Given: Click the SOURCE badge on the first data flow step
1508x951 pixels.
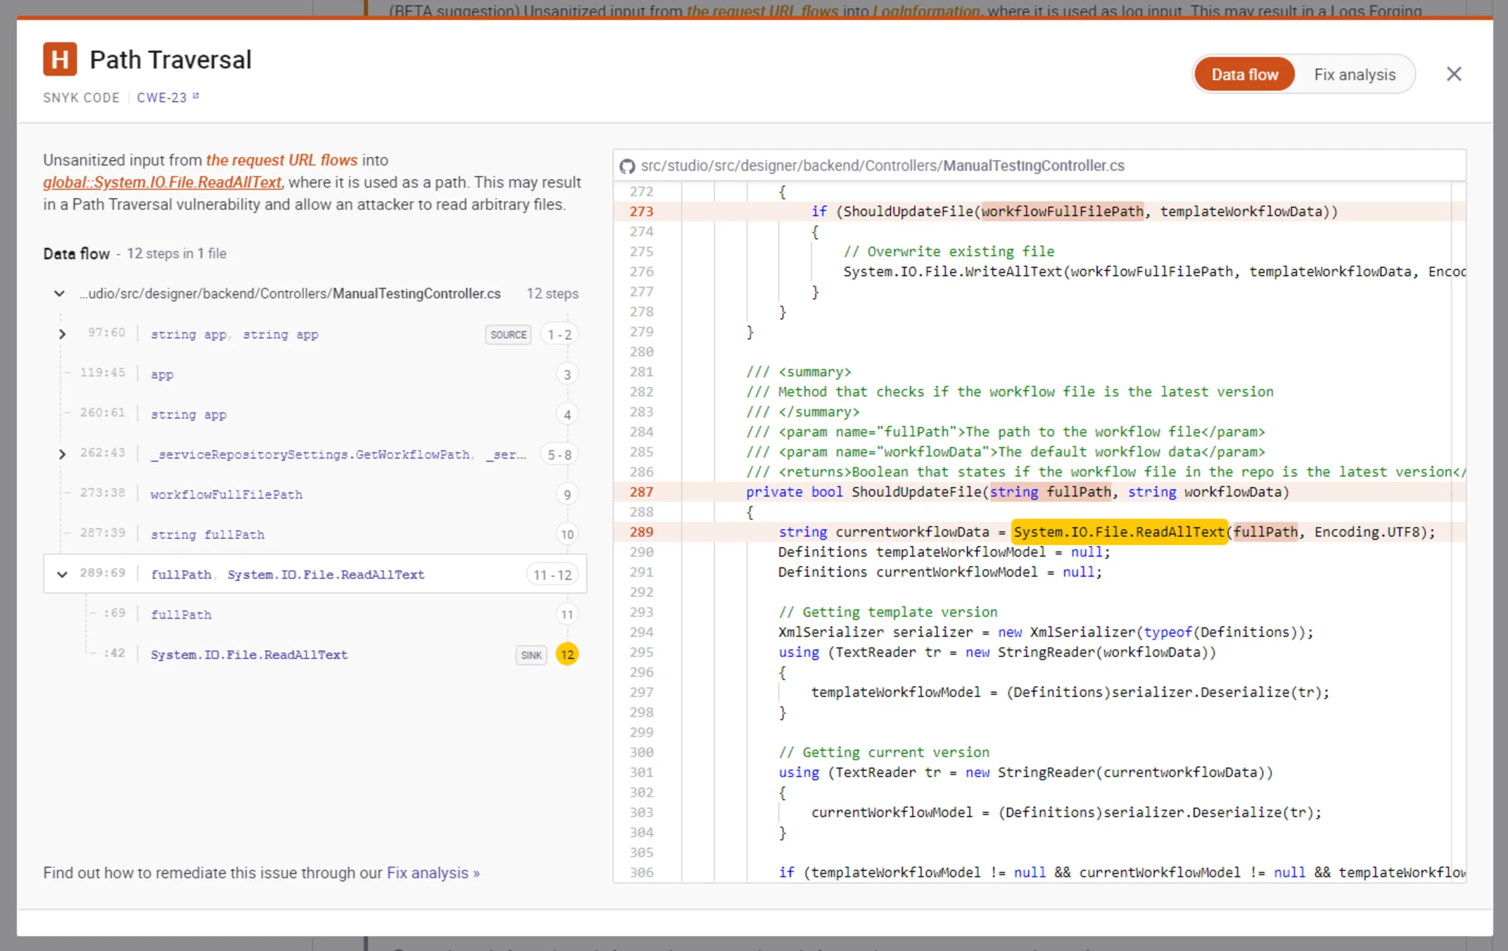Looking at the screenshot, I should pos(508,334).
